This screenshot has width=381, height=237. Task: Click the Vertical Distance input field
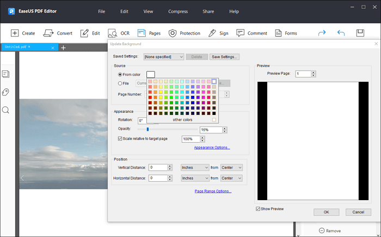(158, 168)
